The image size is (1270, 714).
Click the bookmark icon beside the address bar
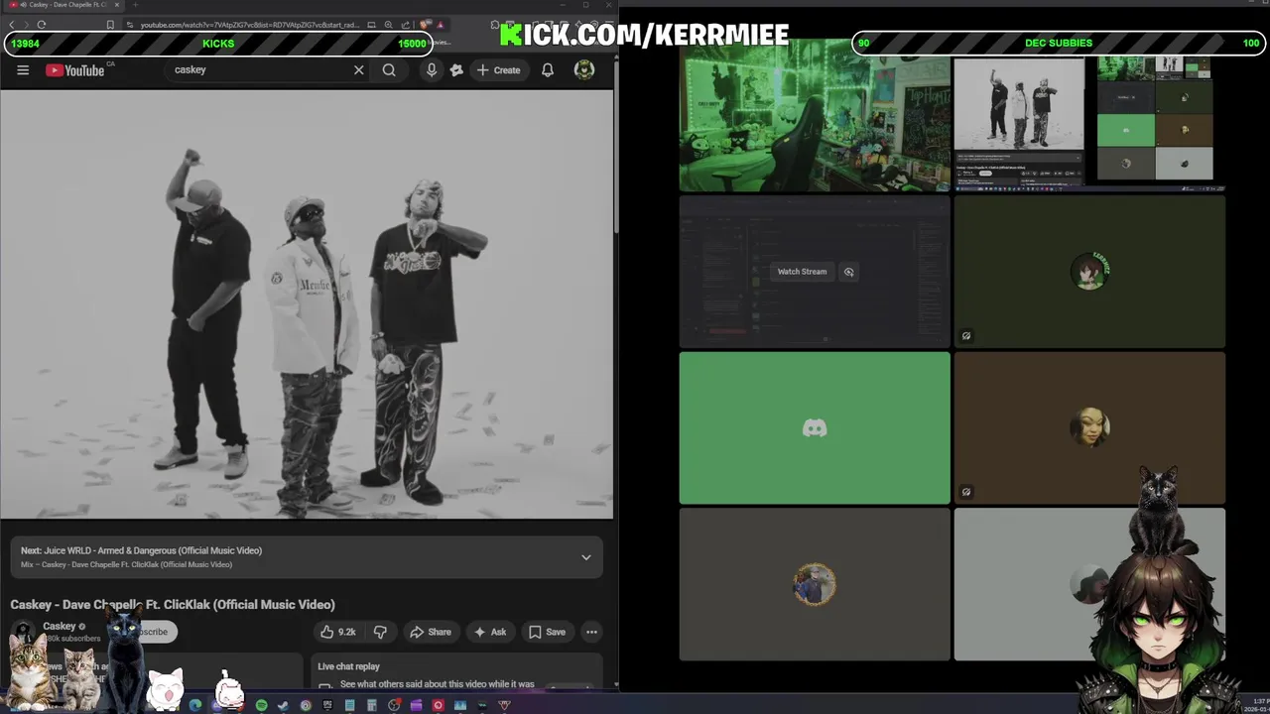point(110,25)
